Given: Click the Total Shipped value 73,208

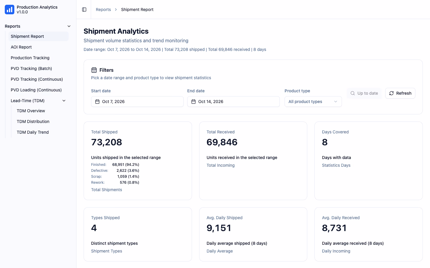Looking at the screenshot, I should 107,142.
